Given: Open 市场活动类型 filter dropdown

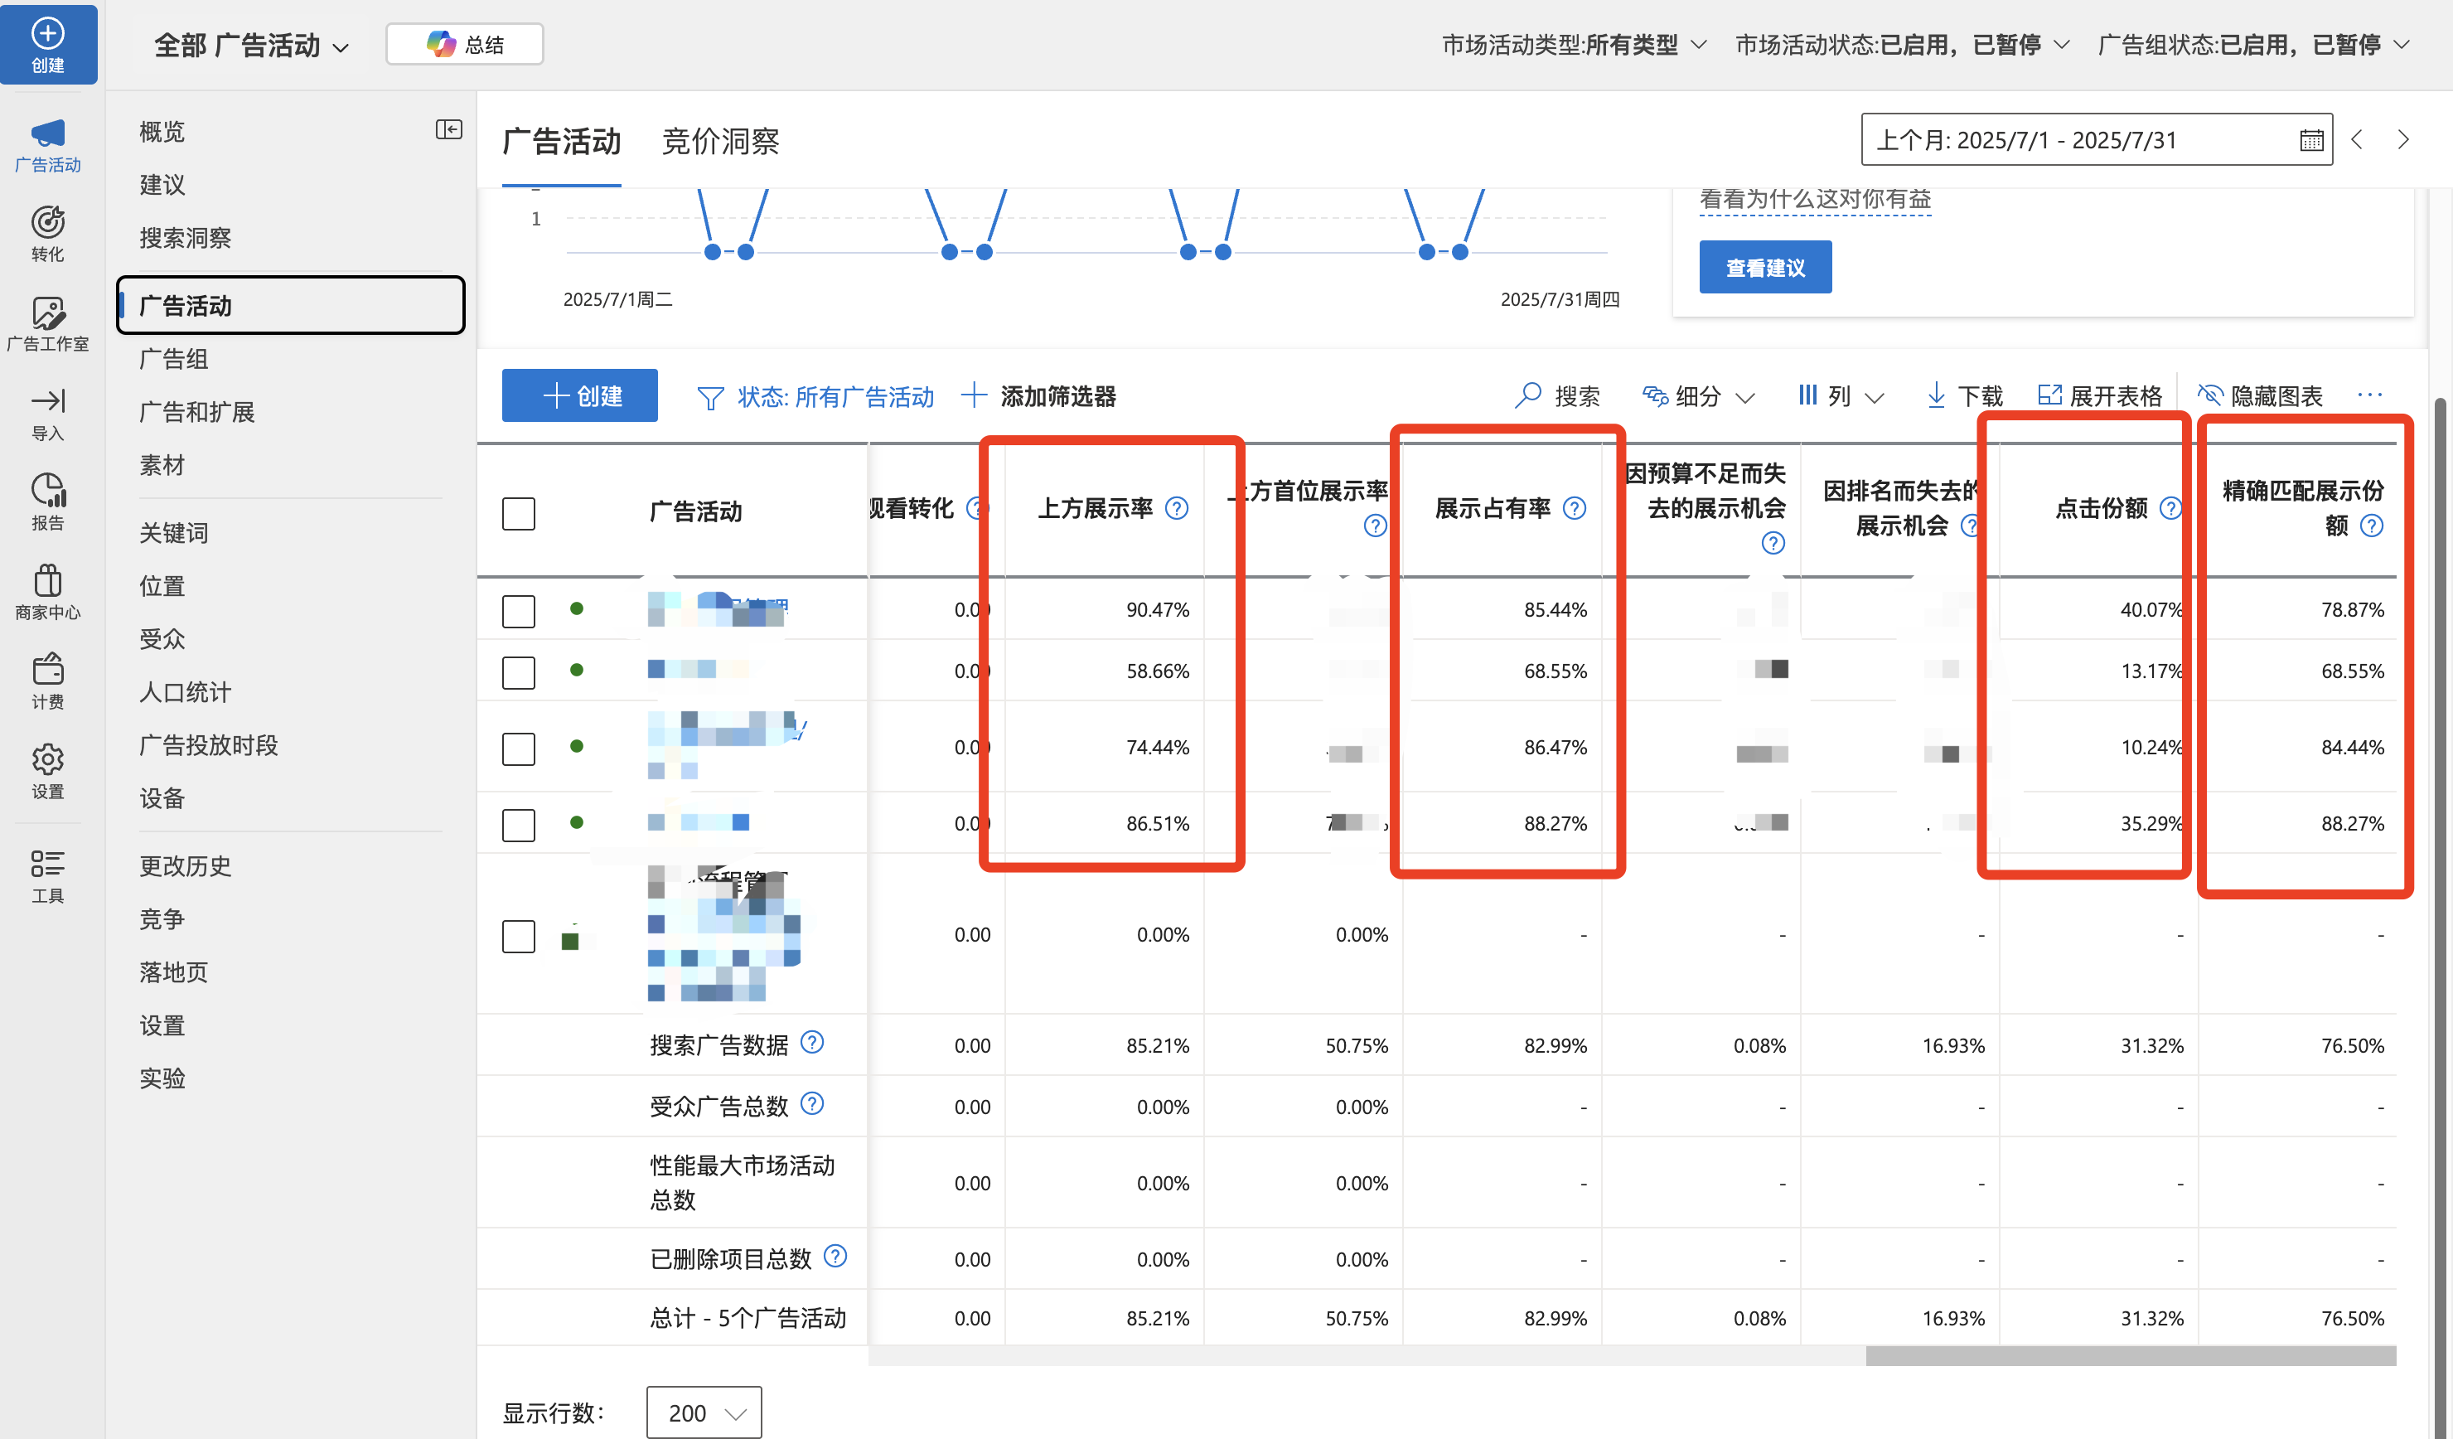Looking at the screenshot, I should [1574, 45].
